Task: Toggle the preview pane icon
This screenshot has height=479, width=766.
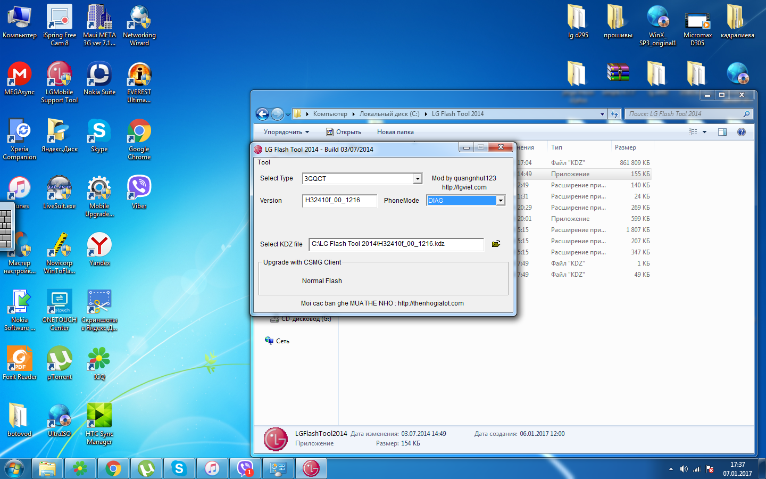Action: 722,132
